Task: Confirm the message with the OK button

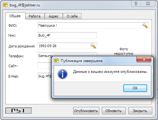Action: pyautogui.click(x=135, y=88)
